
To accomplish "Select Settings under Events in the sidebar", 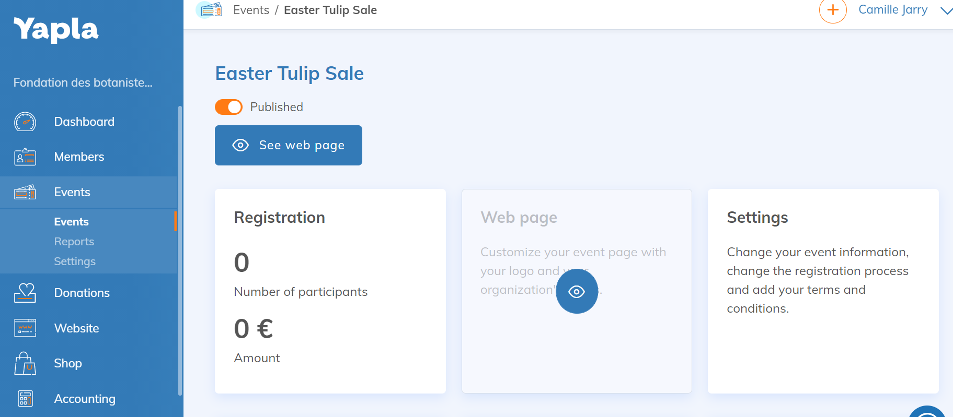I will point(75,261).
